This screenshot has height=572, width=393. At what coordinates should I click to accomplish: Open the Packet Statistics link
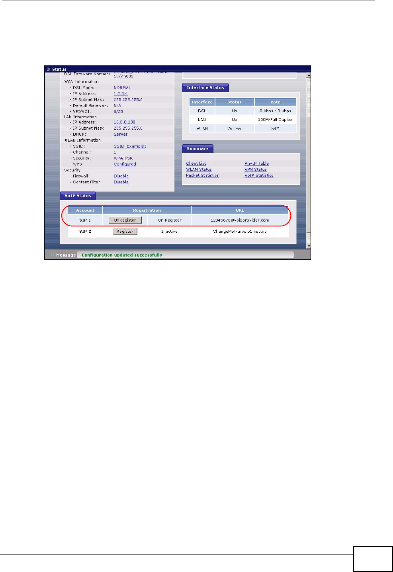pos(202,175)
